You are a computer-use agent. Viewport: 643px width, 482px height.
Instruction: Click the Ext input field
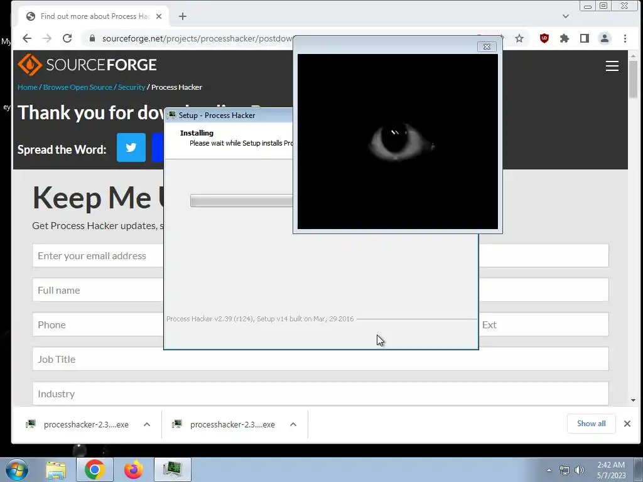pos(544,324)
